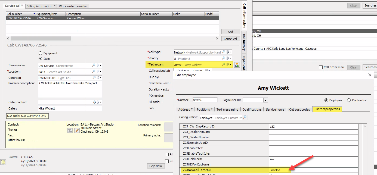Screen dimensions: 377x175
Task: Select the Equipment radio button
Action: point(41,53)
